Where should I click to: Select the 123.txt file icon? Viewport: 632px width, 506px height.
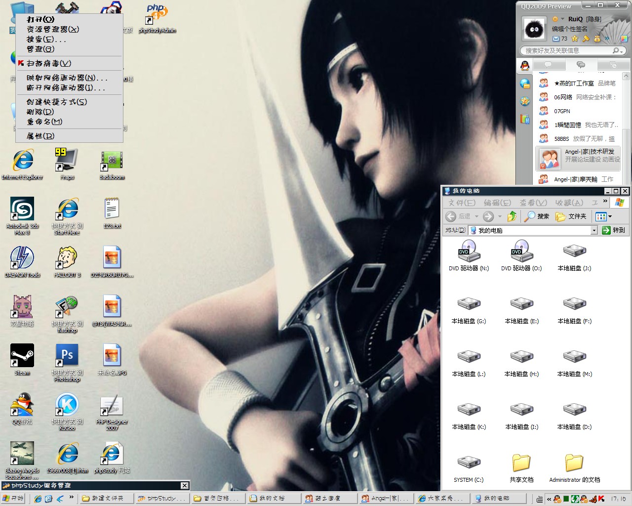[x=112, y=213]
